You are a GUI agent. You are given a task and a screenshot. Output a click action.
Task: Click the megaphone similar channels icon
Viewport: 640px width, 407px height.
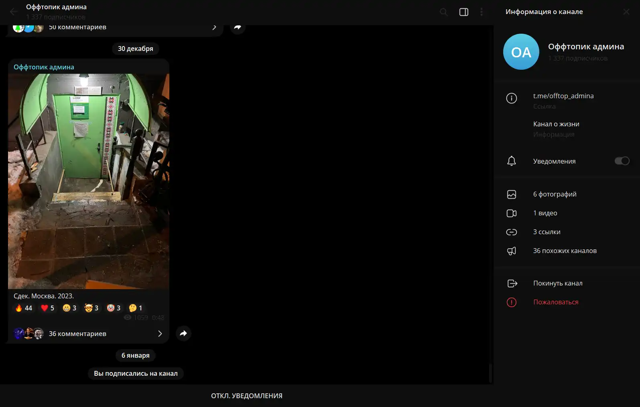click(512, 251)
